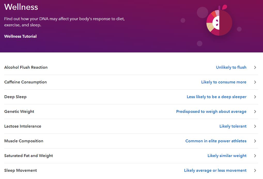Screen dimensions: 263x179
Task: Open 'Likely to consume more' result
Action: 224,82
